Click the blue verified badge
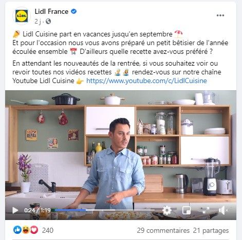242x240 pixels. click(x=74, y=11)
